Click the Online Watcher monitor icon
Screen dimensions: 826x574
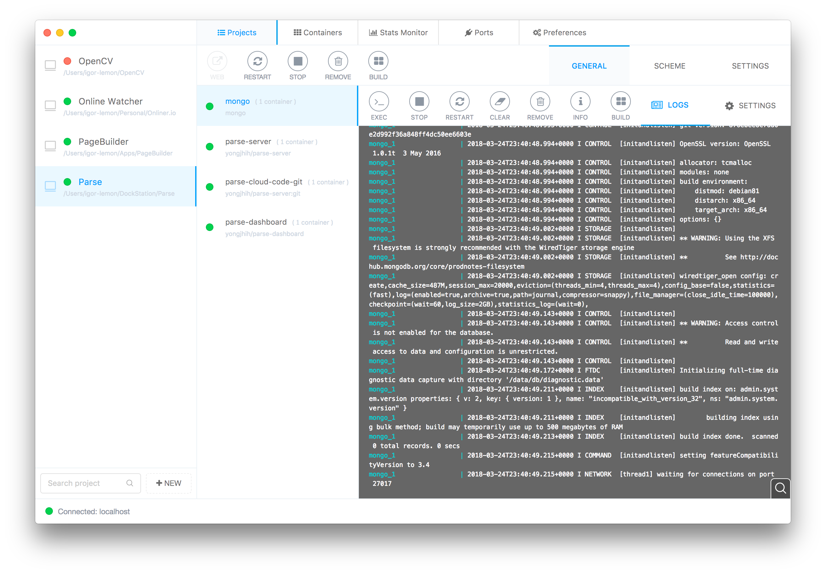pyautogui.click(x=50, y=106)
